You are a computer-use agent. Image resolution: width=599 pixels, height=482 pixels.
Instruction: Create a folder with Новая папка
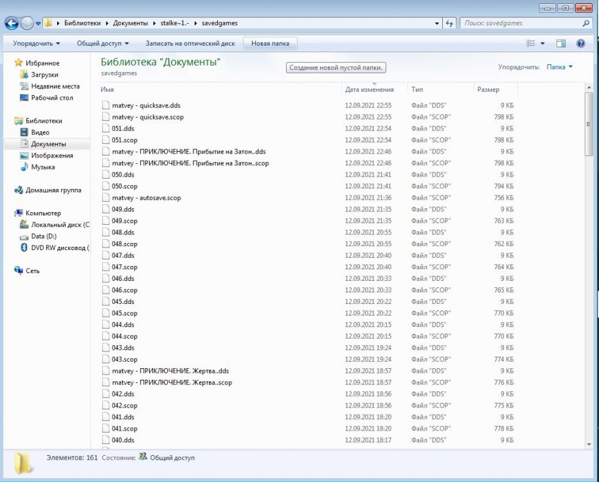coord(270,43)
